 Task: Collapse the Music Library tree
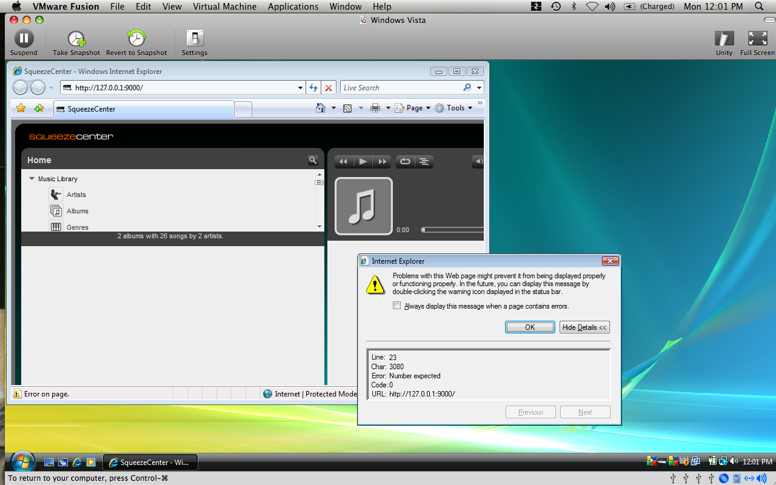(x=32, y=179)
